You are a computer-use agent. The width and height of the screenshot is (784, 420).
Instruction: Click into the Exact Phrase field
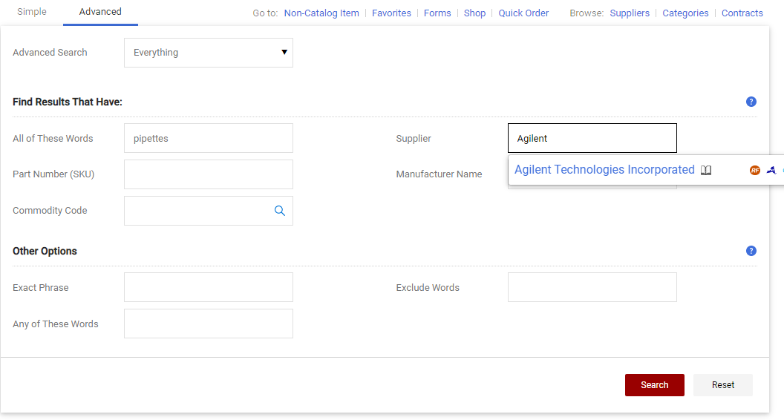click(x=209, y=287)
